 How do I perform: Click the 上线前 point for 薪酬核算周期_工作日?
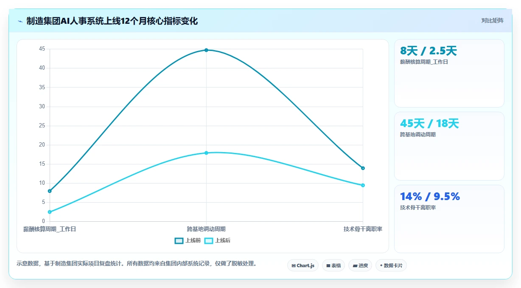(x=50, y=191)
